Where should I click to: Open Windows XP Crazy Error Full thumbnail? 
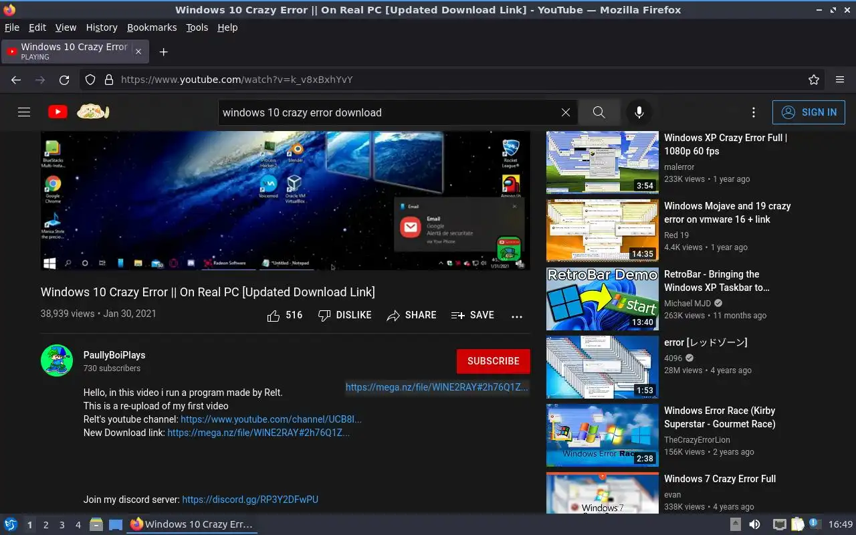point(603,163)
